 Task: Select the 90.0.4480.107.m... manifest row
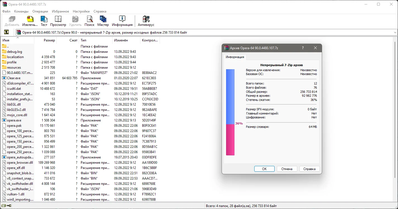click(x=80, y=73)
